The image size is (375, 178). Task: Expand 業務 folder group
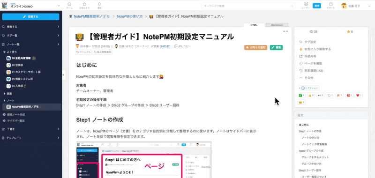pyautogui.click(x=7, y=93)
